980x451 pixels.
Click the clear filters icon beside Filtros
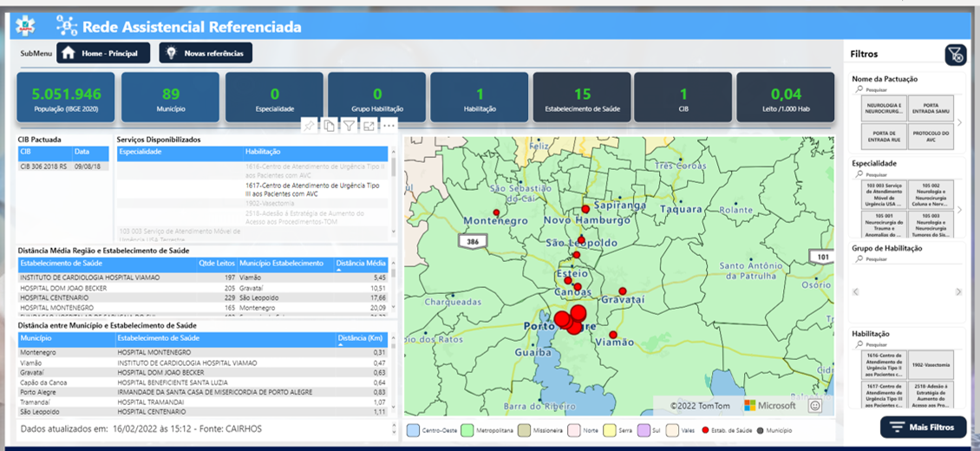coord(955,55)
